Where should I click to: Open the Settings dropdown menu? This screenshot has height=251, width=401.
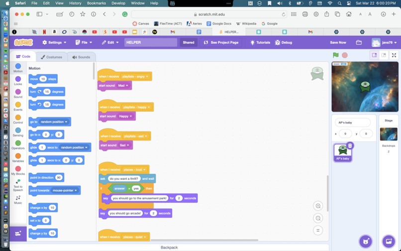(54, 42)
